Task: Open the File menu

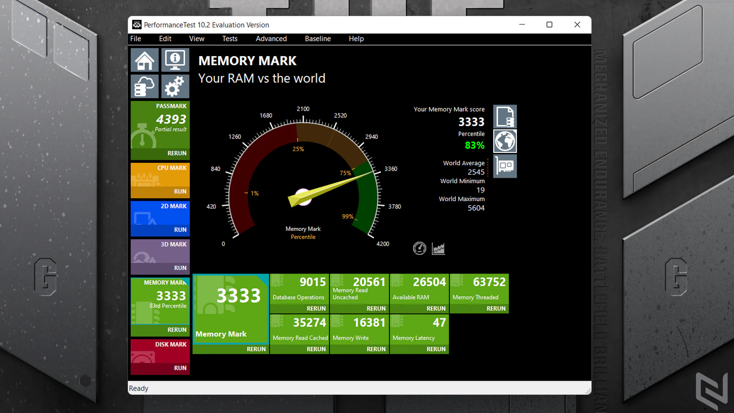Action: 135,39
